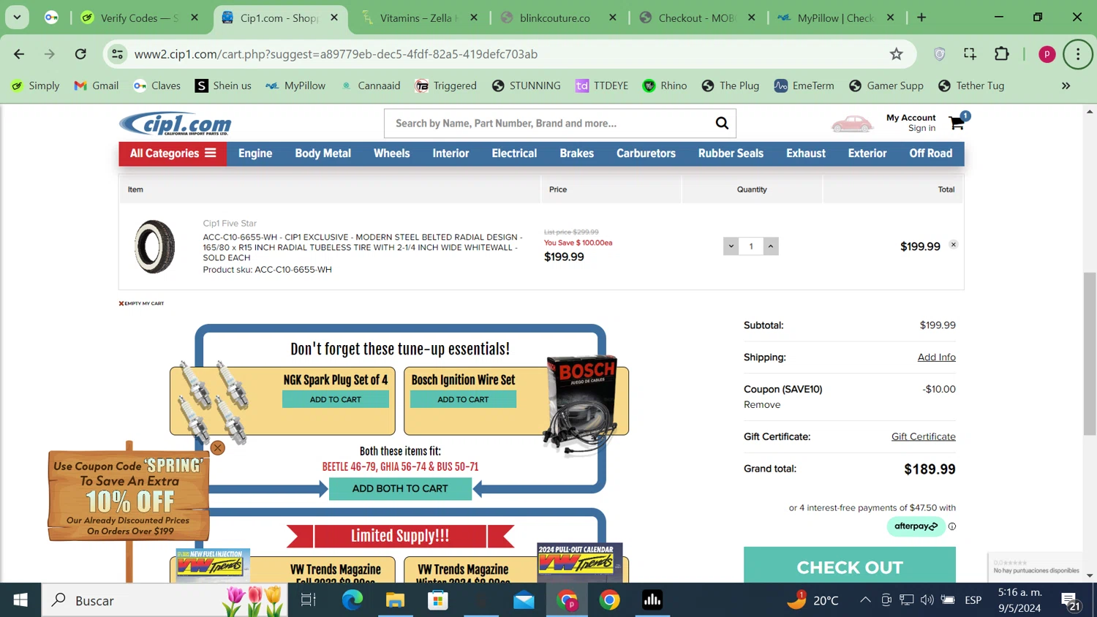Decrease tire quantity with down arrow
This screenshot has width=1097, height=617.
731,246
